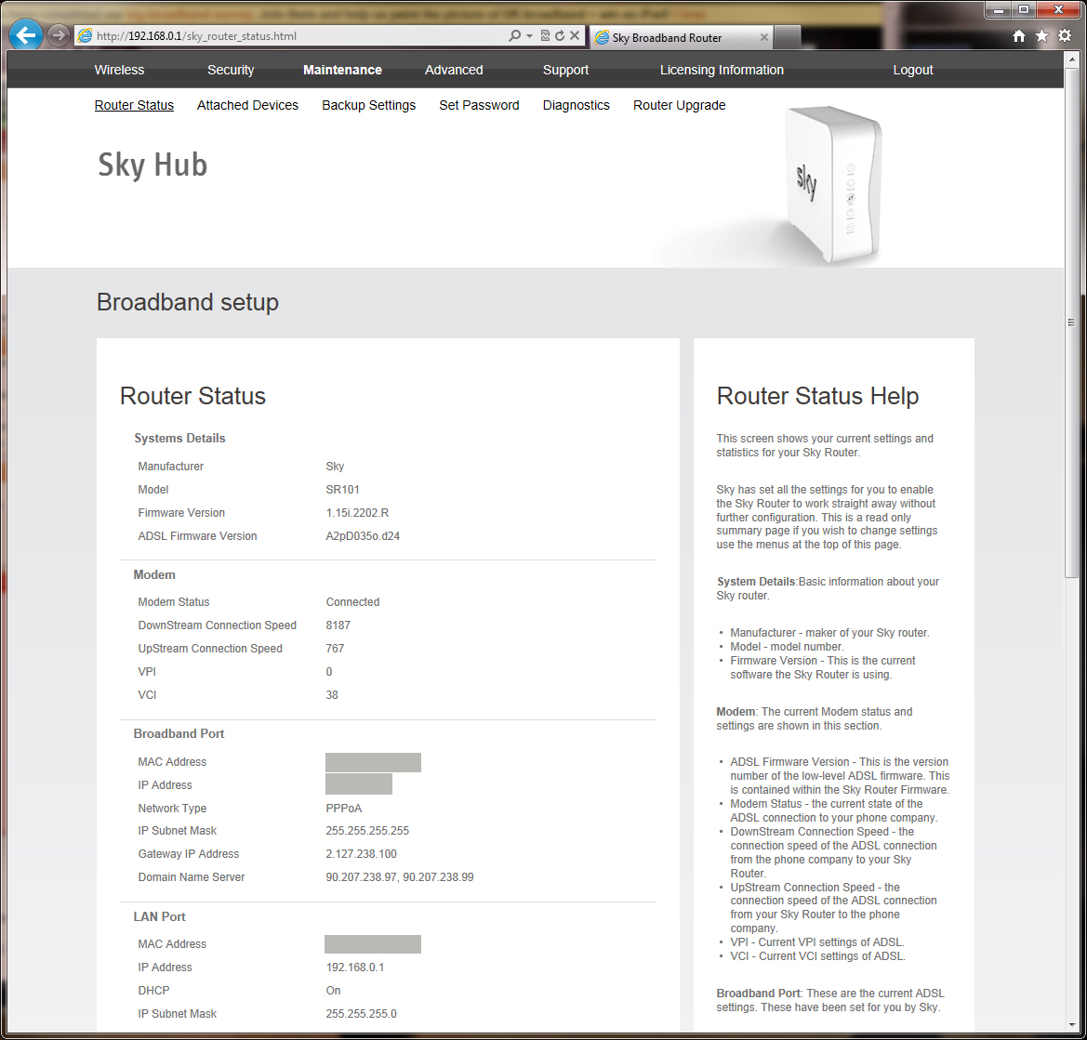Click the ADSL Firmware value A2pD035o.d24
The image size is (1087, 1040).
tap(363, 536)
